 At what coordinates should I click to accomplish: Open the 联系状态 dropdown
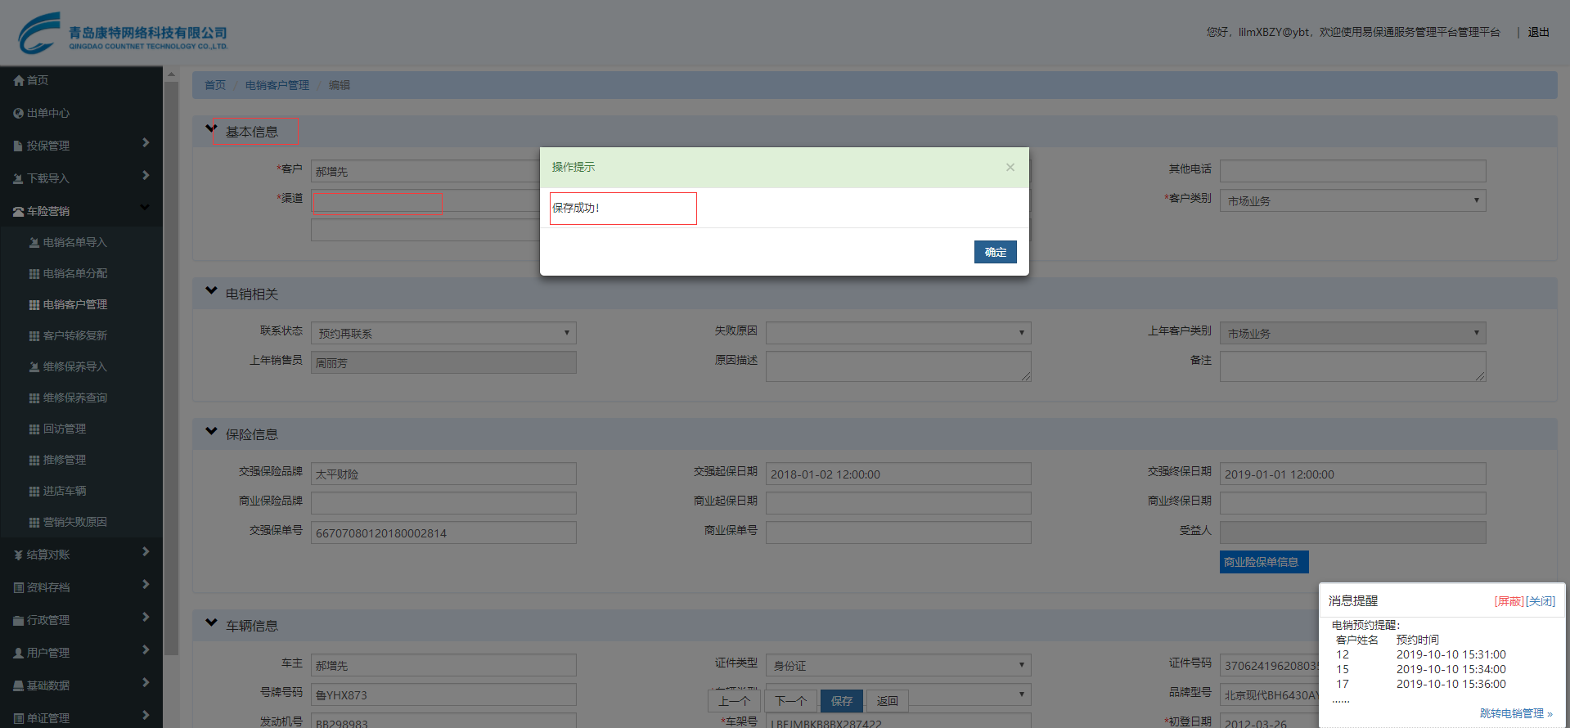coord(443,333)
